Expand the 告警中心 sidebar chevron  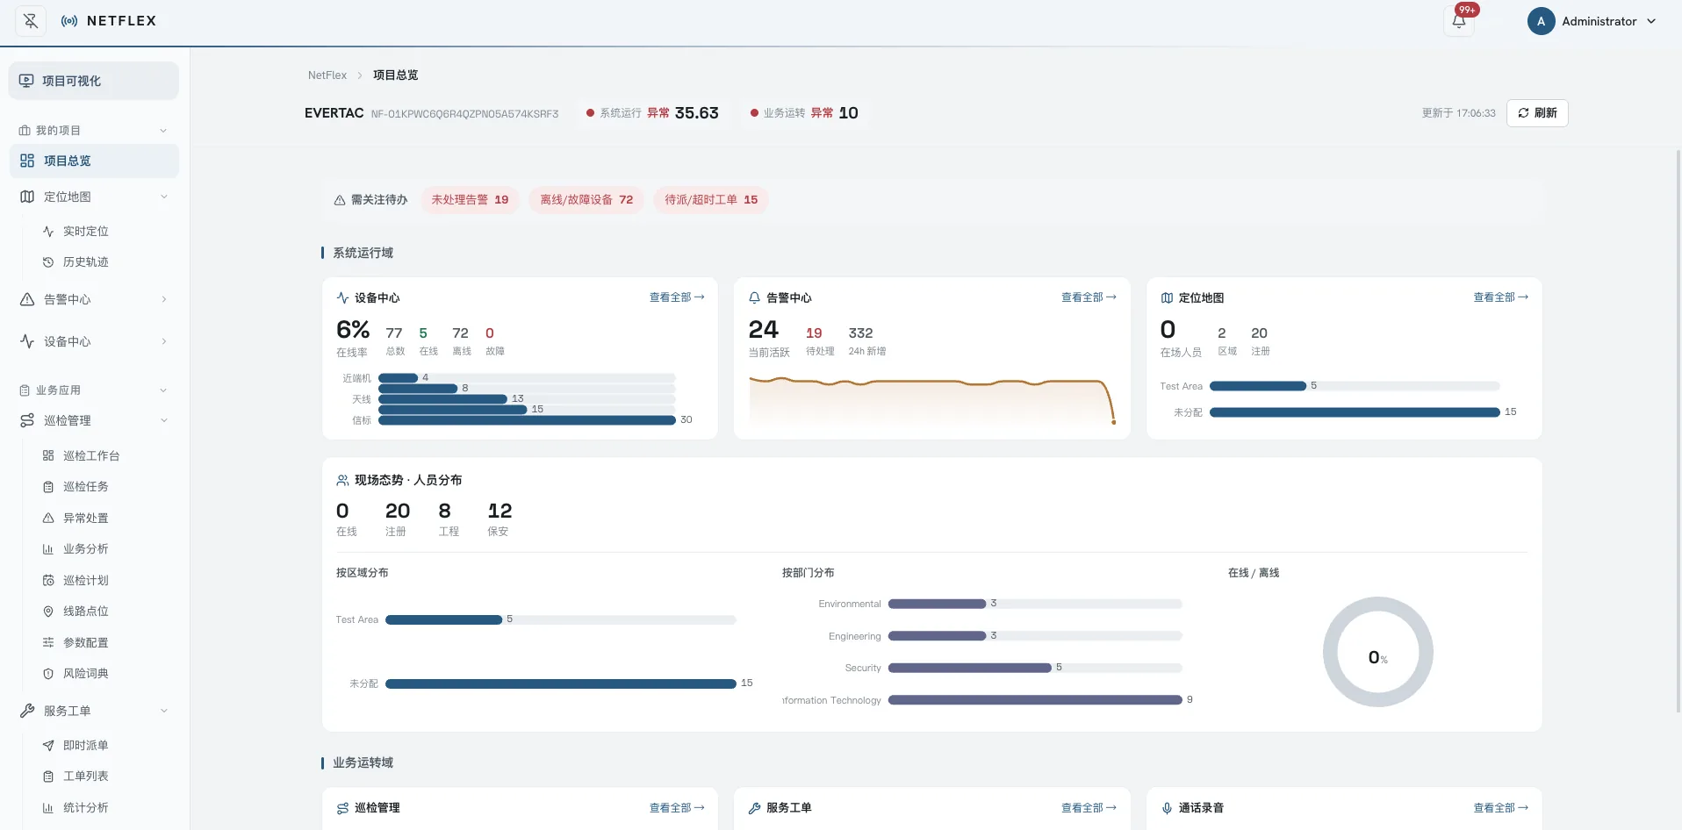click(164, 299)
